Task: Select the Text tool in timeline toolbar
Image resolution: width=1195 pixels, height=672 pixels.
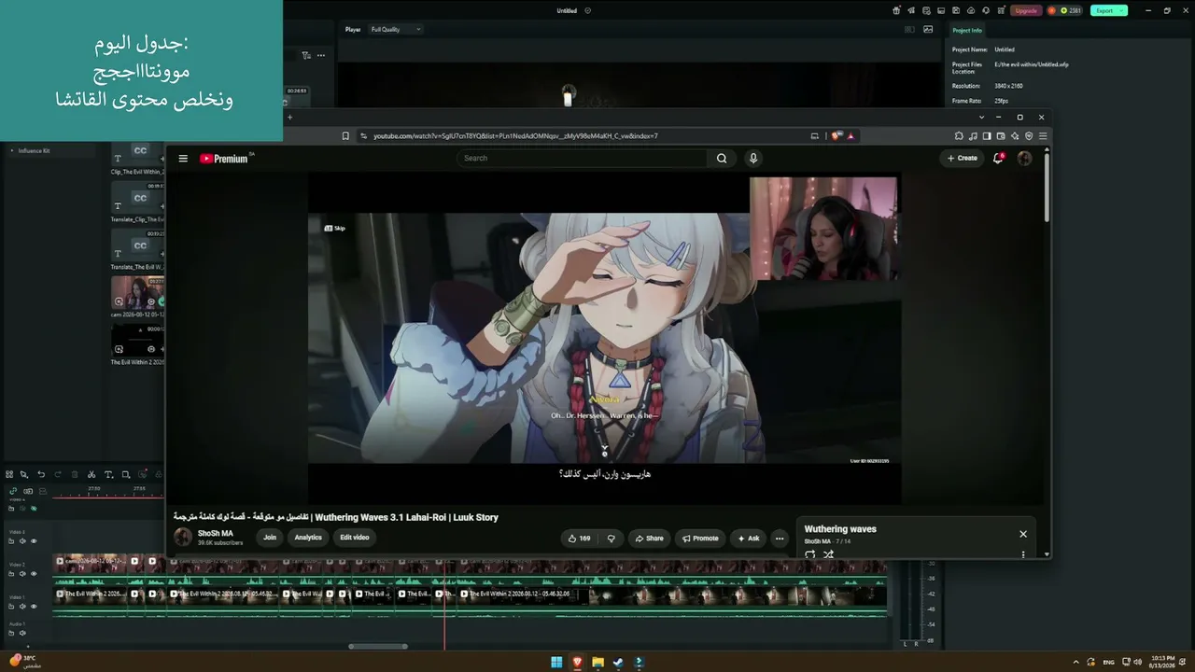Action: [x=108, y=475]
